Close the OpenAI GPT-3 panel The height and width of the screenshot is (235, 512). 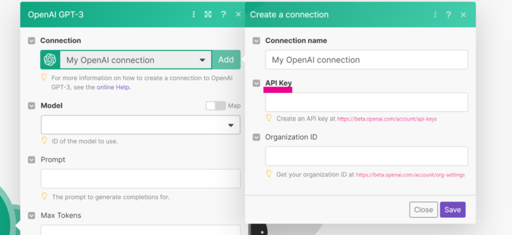238,14
